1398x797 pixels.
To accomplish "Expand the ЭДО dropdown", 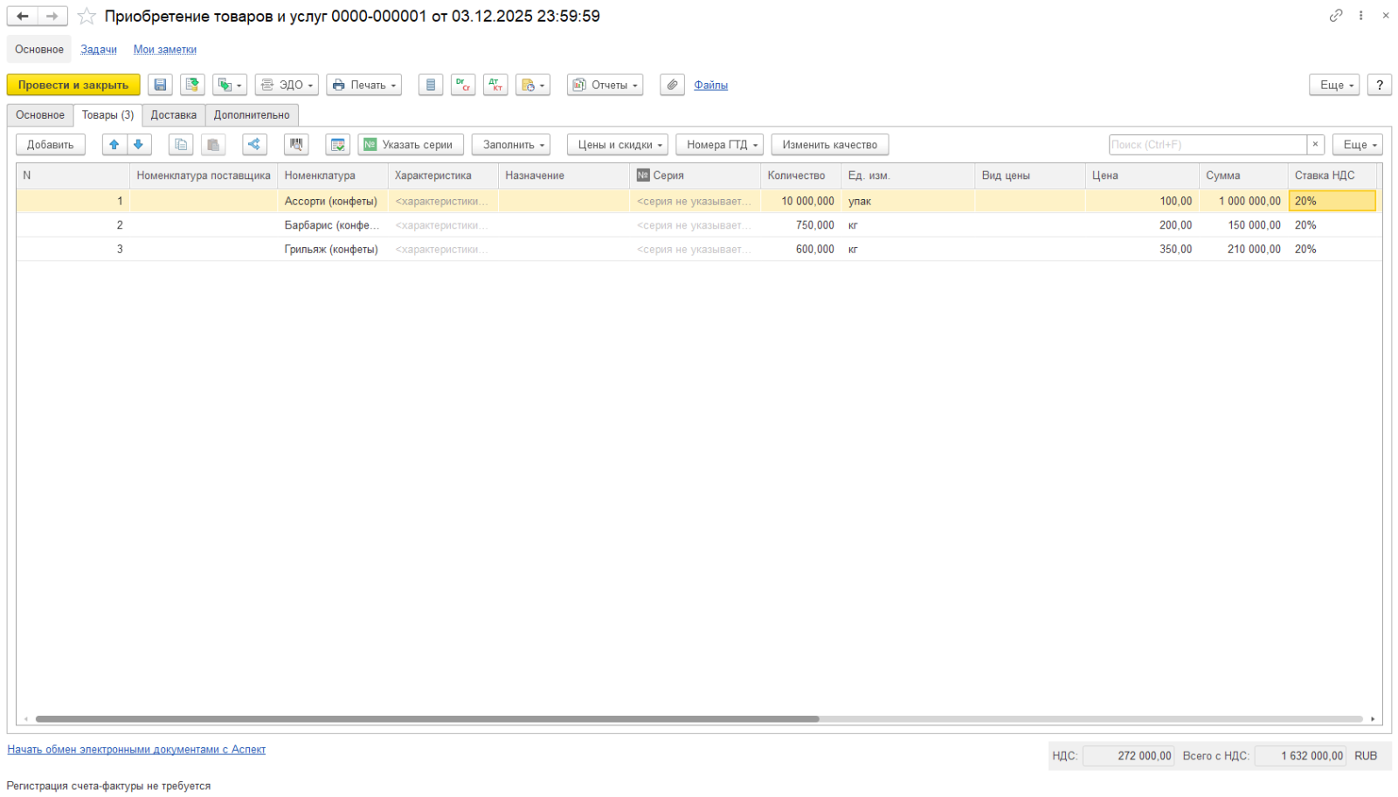I will point(287,85).
